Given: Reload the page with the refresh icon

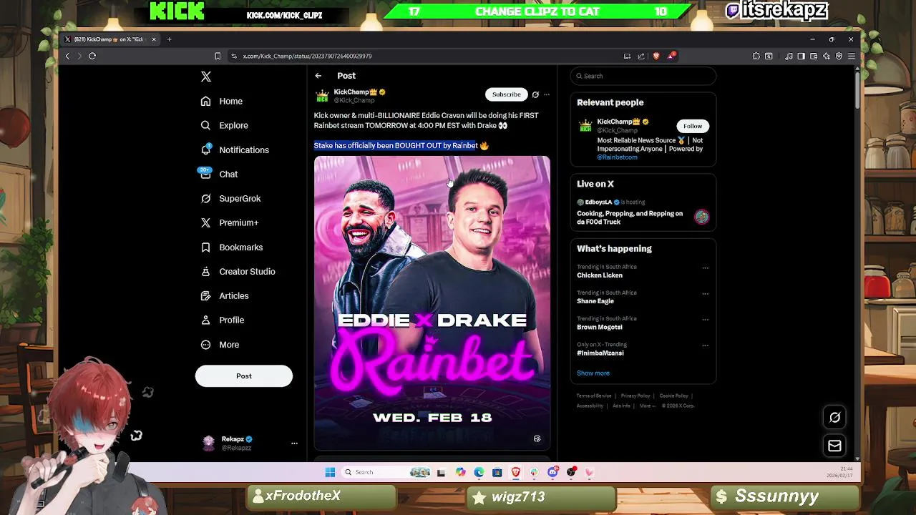Looking at the screenshot, I should pyautogui.click(x=92, y=56).
